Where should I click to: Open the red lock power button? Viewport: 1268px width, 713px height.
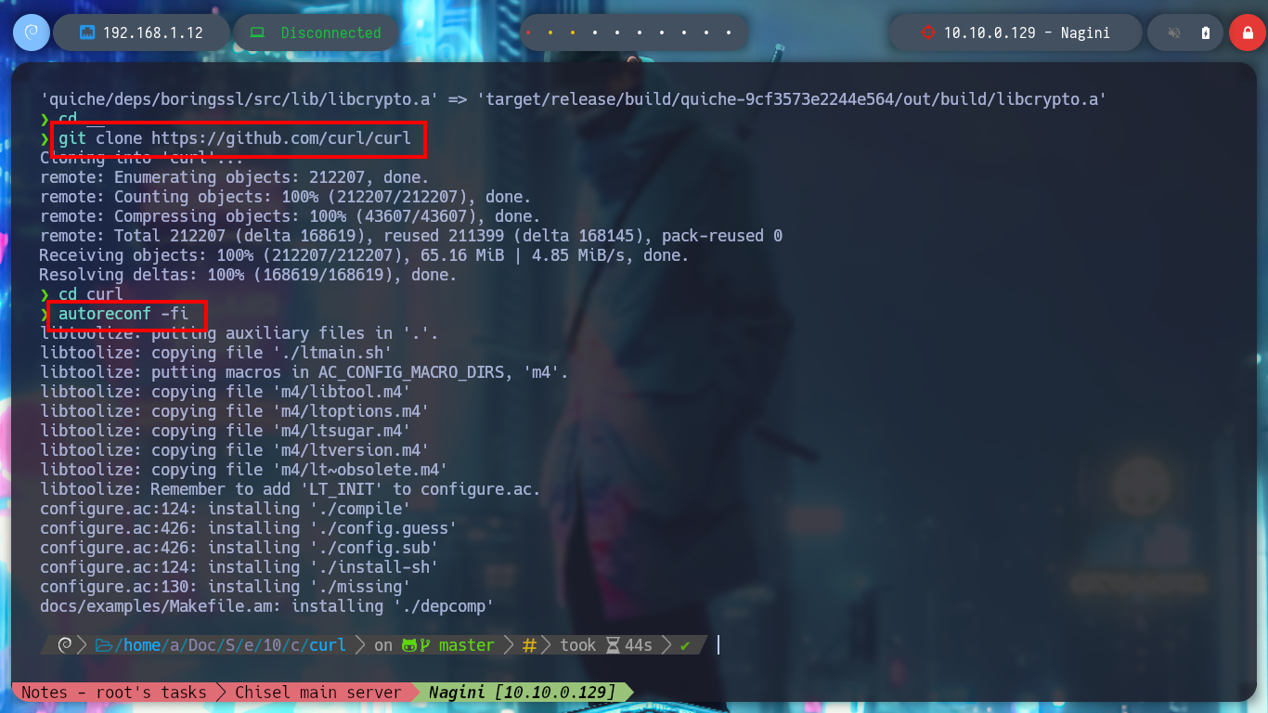point(1247,32)
